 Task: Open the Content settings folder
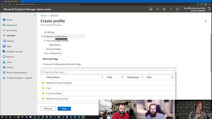click(54, 93)
